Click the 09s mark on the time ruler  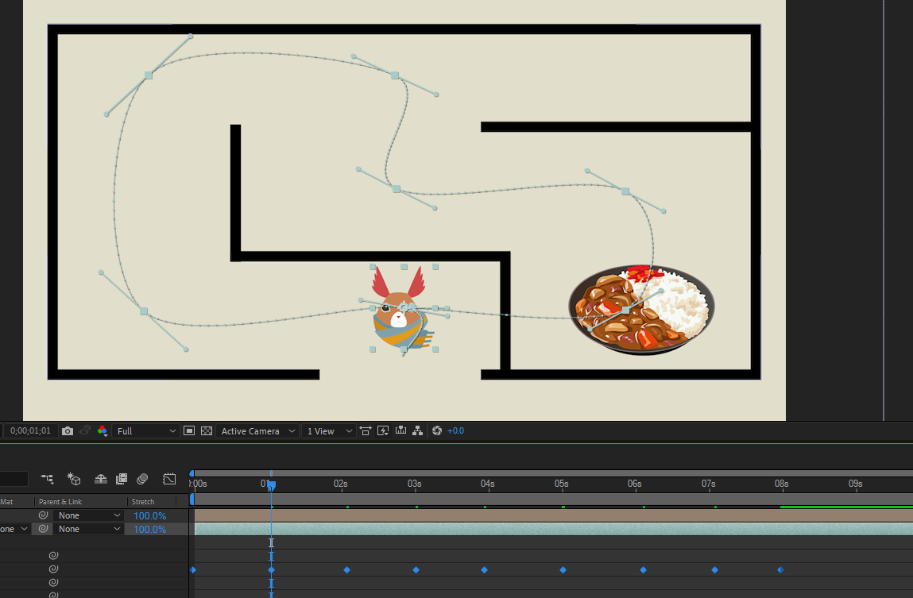coord(855,484)
